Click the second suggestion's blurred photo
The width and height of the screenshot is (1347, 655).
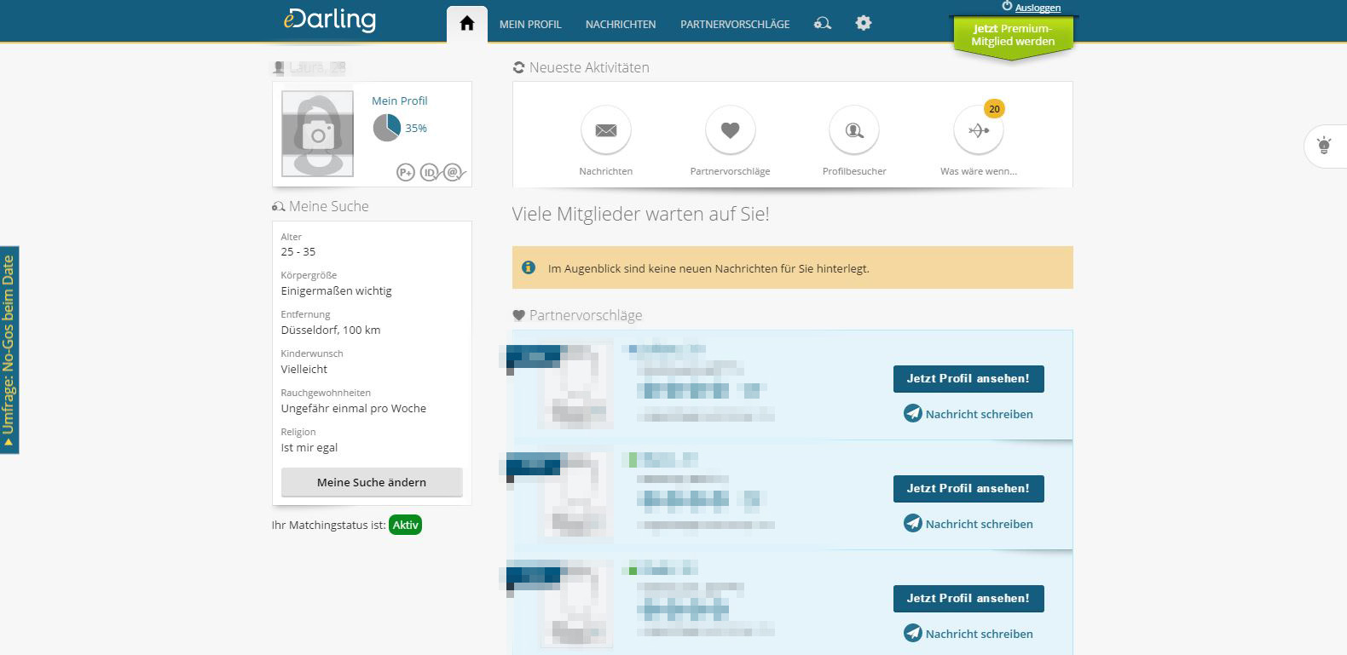[x=577, y=494]
